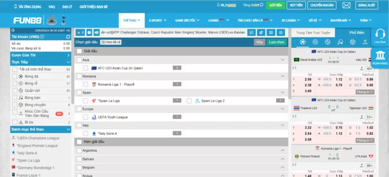Collapse the Romania group chevron
Image resolution: width=389 pixels, height=177 pixels.
283,76
